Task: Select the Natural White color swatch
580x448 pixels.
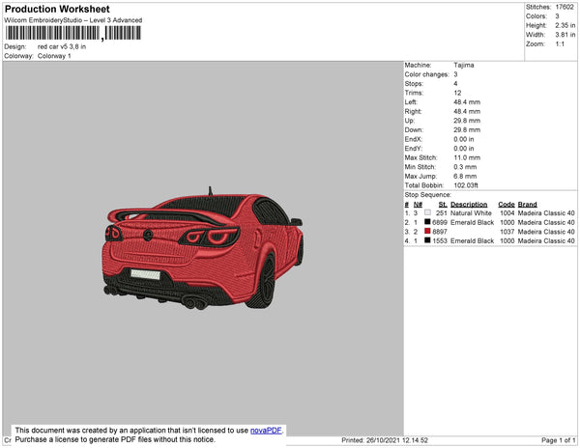Action: (427, 212)
